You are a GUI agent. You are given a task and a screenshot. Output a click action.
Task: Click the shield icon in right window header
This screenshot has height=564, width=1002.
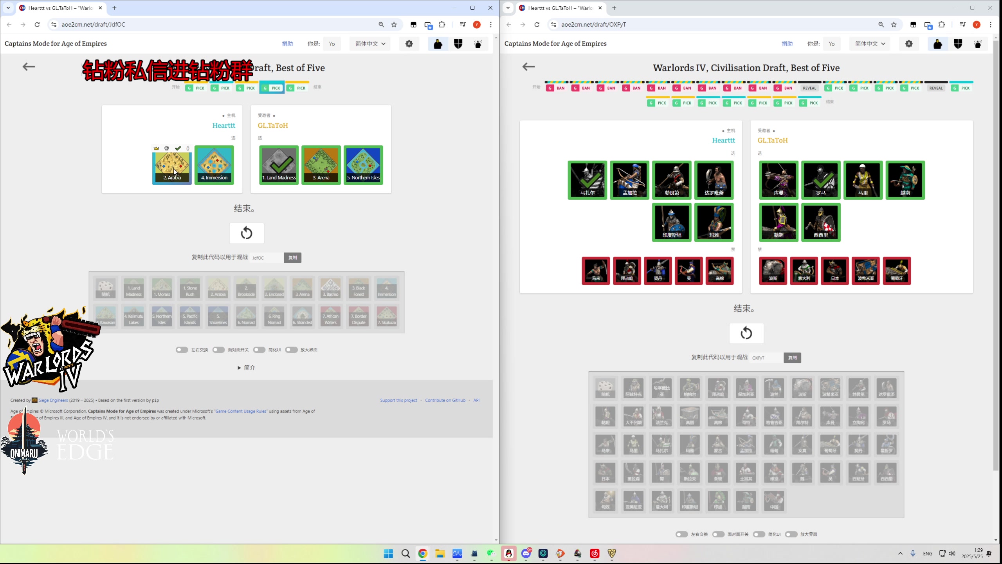pyautogui.click(x=958, y=44)
